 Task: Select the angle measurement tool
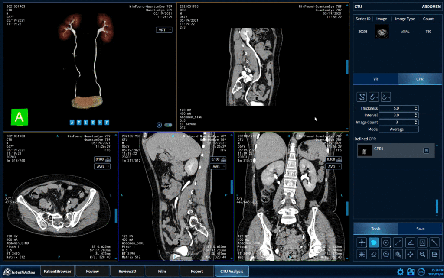[410, 242]
